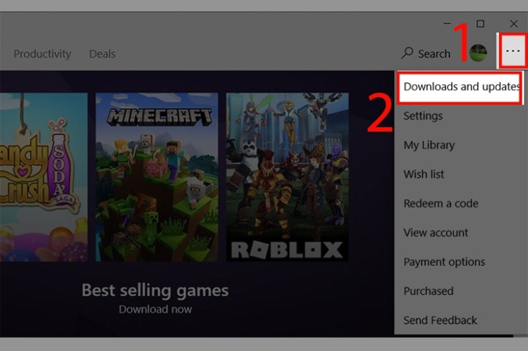
Task: Open the three-dot See more menu
Action: click(513, 51)
